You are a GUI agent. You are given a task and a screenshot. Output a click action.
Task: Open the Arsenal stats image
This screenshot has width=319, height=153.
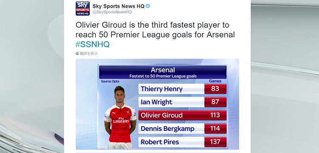(x=157, y=104)
